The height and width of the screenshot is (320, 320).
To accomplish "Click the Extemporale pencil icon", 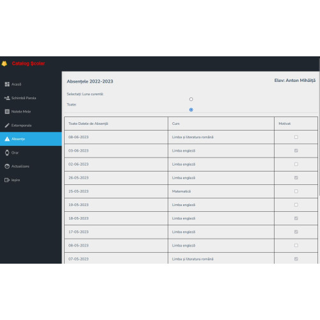I will tap(7, 125).
